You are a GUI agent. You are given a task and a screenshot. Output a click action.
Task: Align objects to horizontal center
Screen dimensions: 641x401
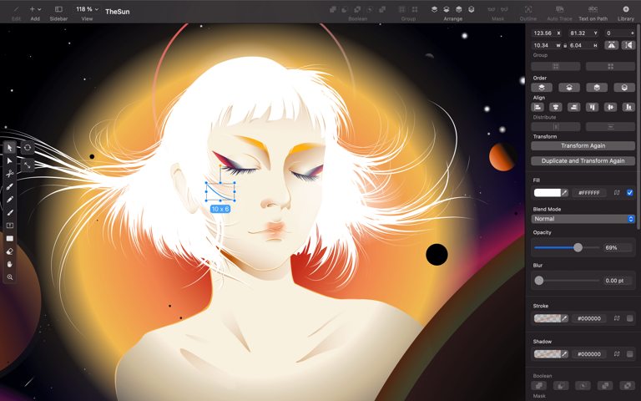point(556,107)
